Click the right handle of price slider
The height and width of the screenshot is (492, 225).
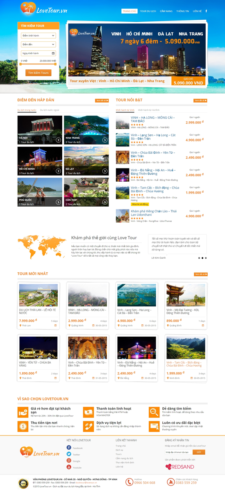(x=55, y=64)
